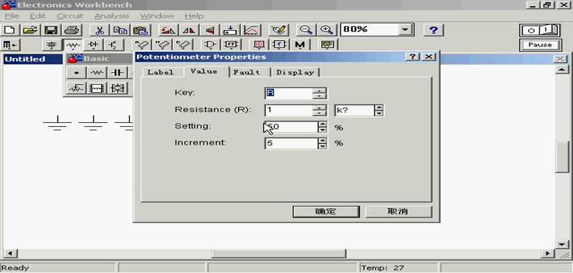
Task: Toggle the simulation power switch
Action: tap(540, 30)
